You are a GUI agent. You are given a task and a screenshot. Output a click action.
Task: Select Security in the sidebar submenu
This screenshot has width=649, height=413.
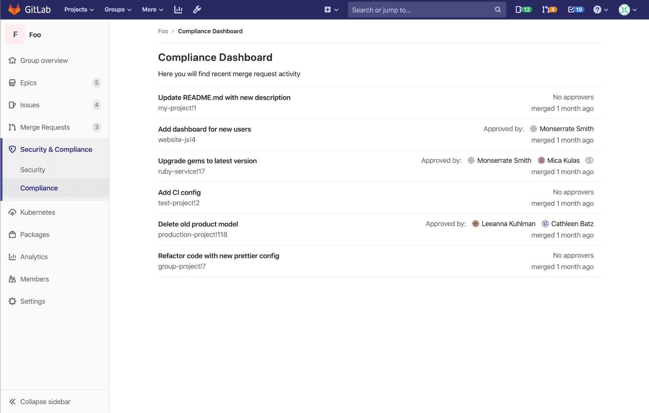pyautogui.click(x=33, y=170)
